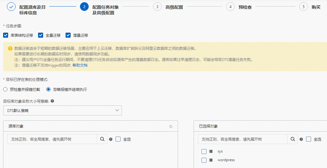Click help icon next to 已选择对象 search

point(301,139)
